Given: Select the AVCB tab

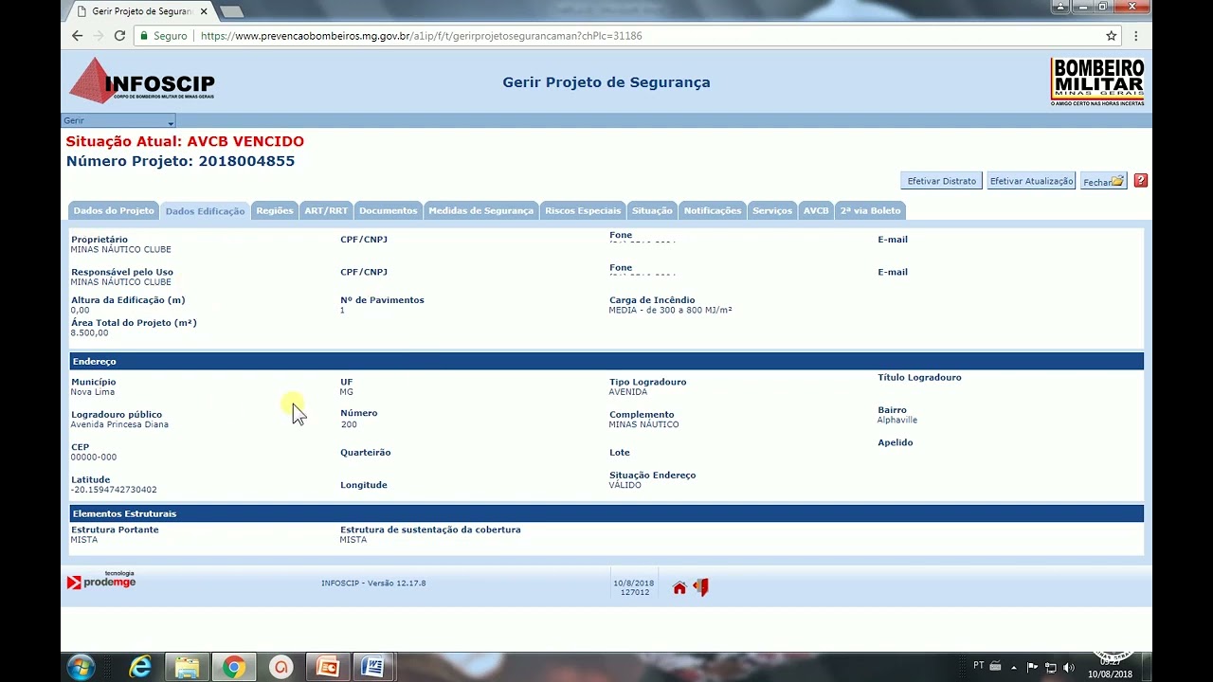Looking at the screenshot, I should 816,210.
